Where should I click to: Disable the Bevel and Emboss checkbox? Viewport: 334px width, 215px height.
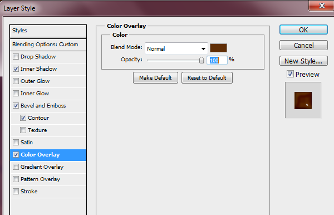coord(16,106)
